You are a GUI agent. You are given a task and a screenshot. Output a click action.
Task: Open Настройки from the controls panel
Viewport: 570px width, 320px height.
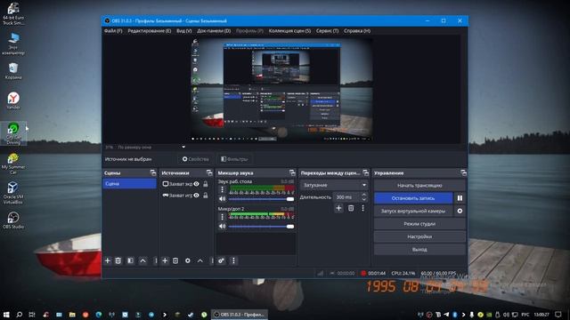[419, 236]
